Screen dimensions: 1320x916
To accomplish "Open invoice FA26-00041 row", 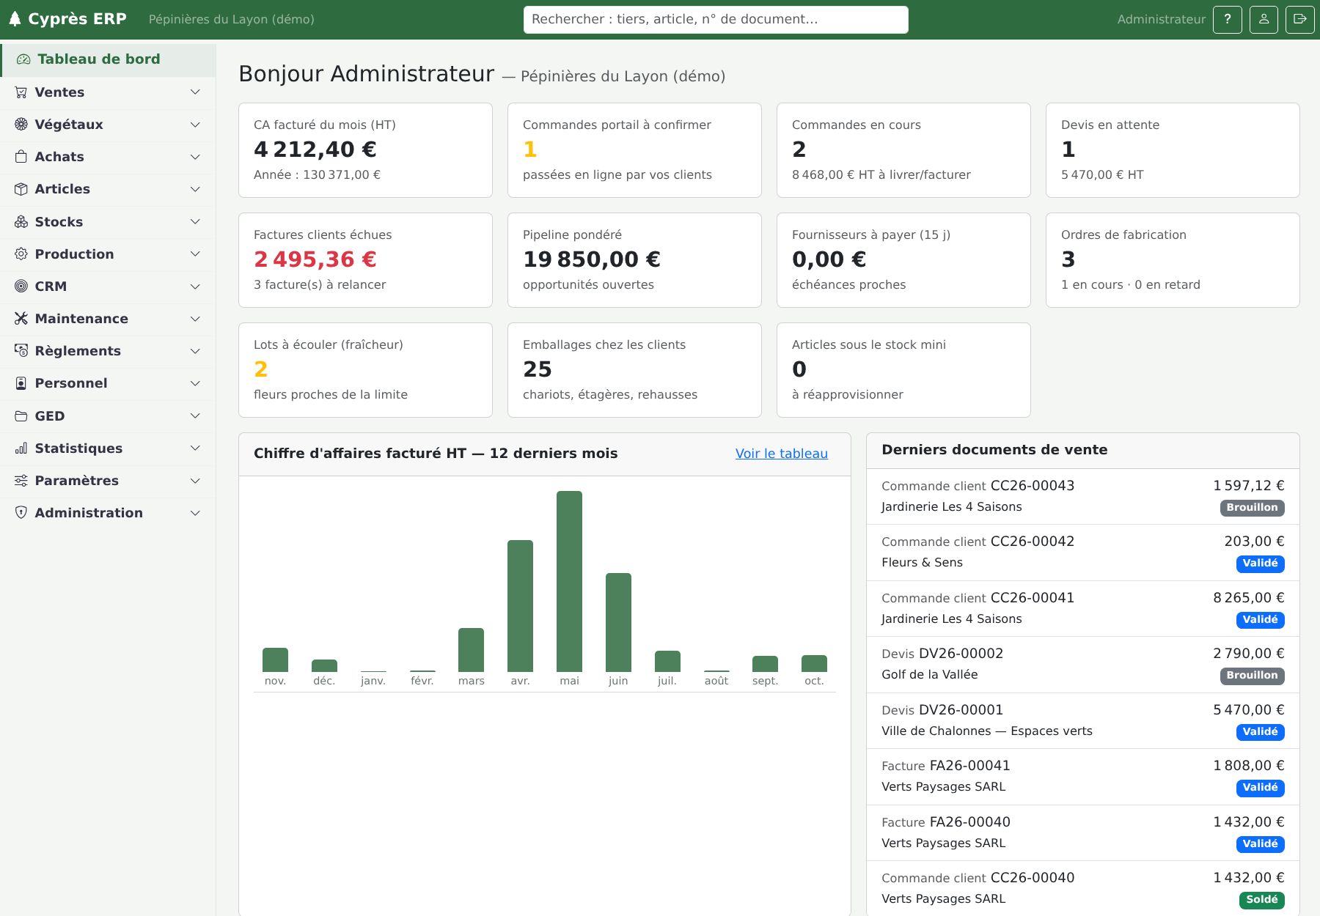I will 1082,776.
